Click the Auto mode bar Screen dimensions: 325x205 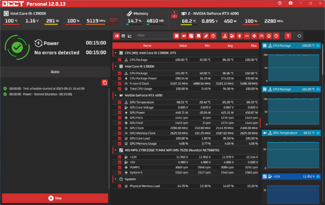point(55,72)
